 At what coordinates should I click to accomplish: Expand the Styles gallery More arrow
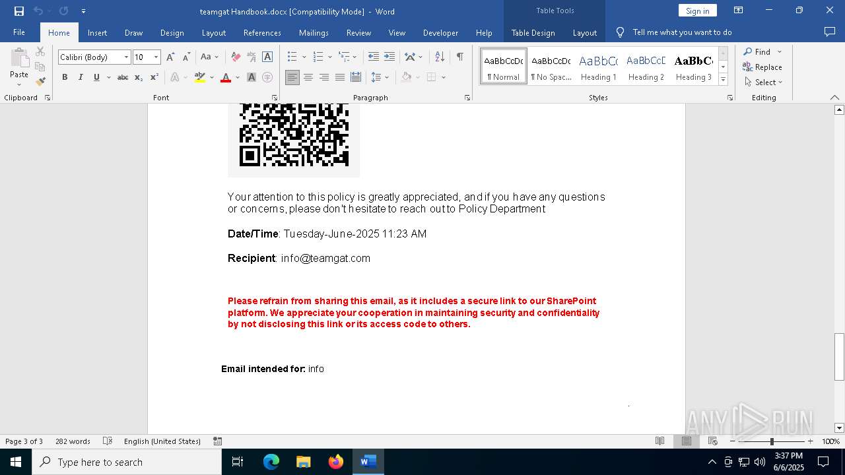pos(723,80)
